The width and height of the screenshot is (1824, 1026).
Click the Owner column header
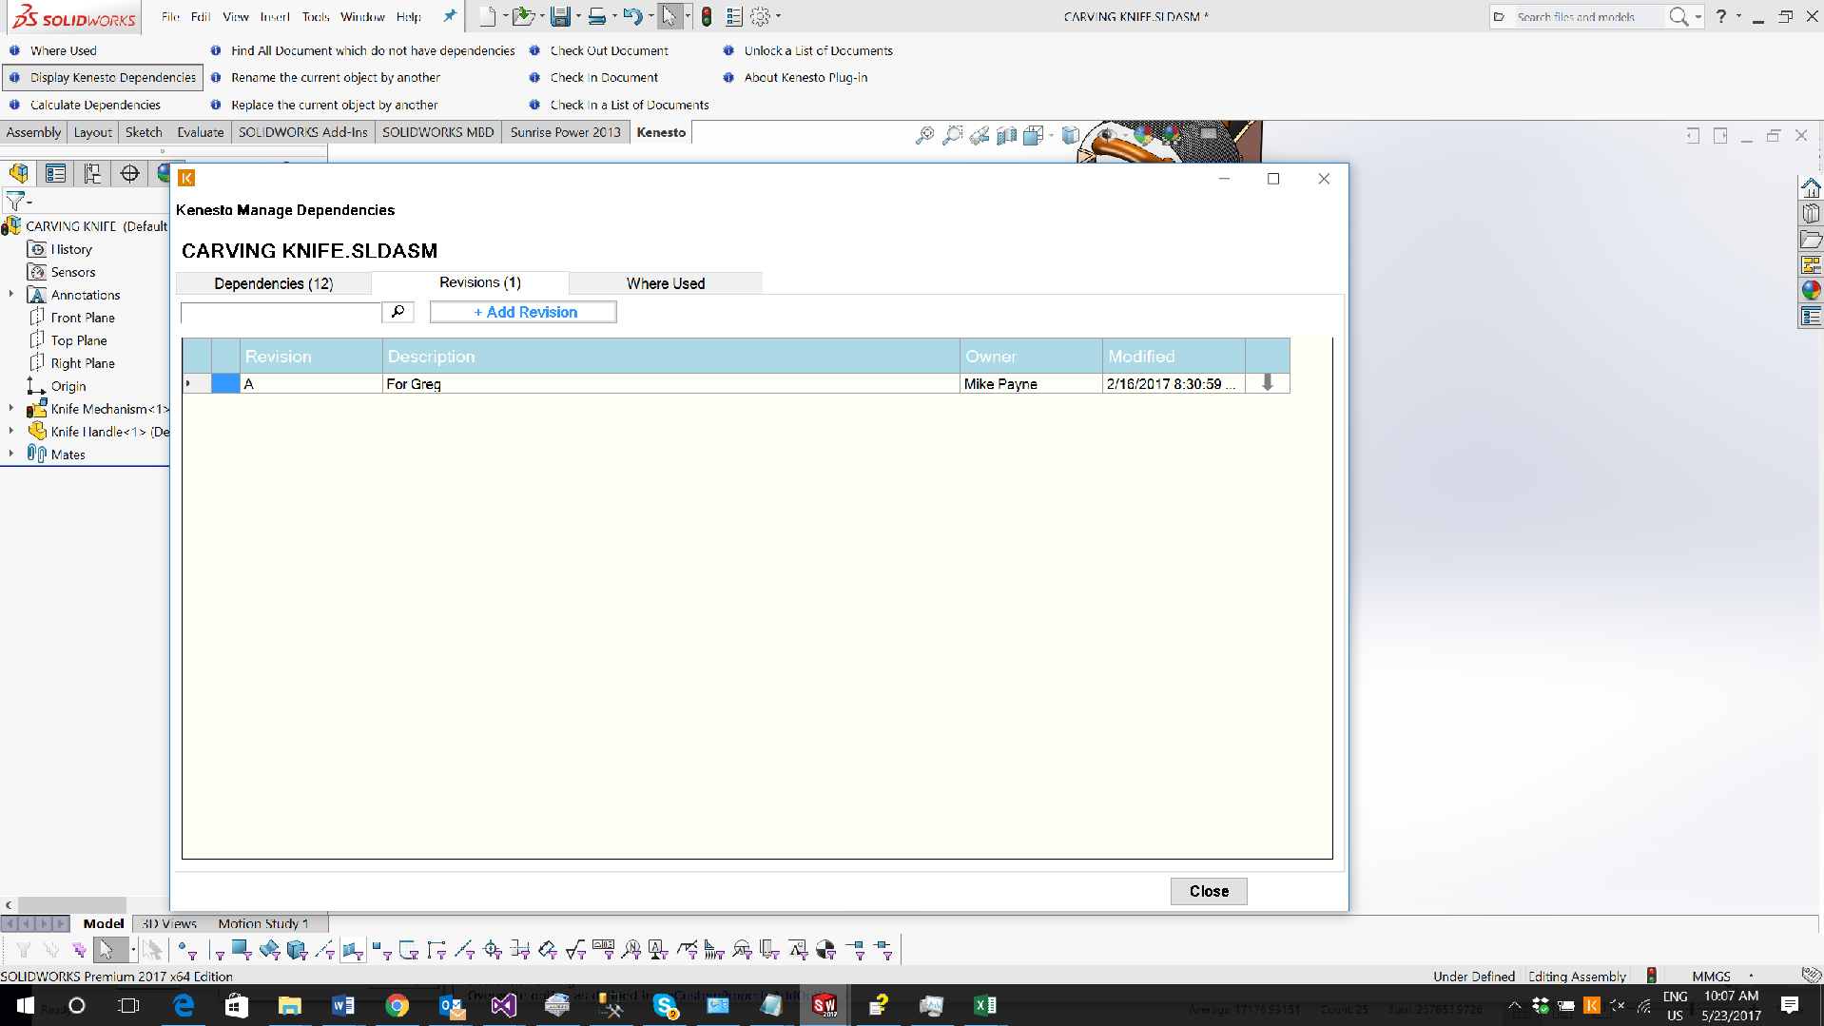pyautogui.click(x=1031, y=356)
